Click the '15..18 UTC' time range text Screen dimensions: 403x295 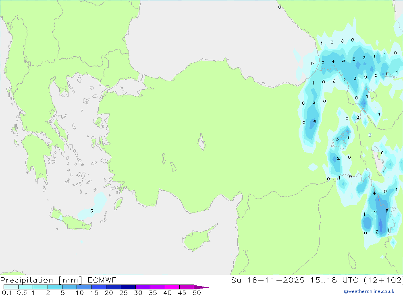(334, 280)
